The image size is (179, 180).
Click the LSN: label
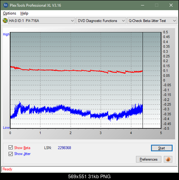point(48,148)
